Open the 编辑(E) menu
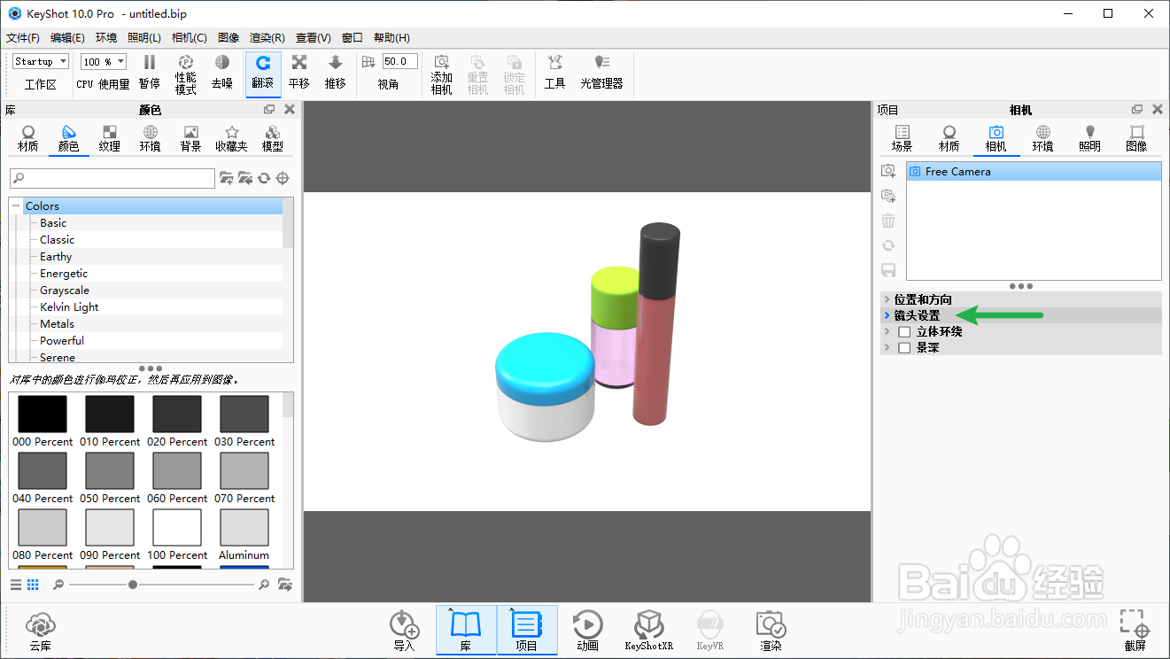1170x659 pixels. [x=67, y=38]
